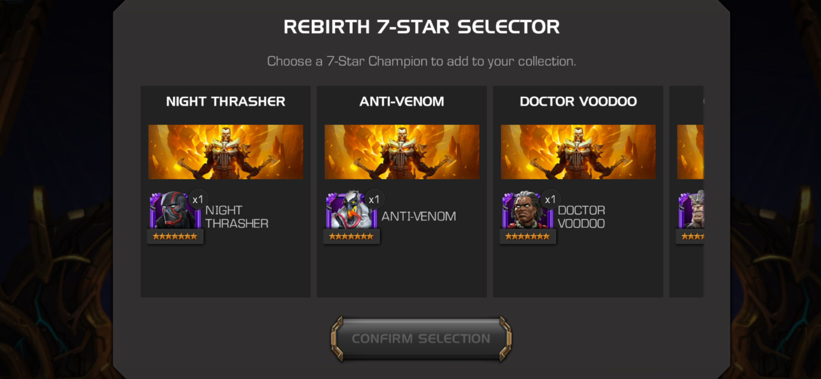Image resolution: width=821 pixels, height=379 pixels.
Task: Choose the partially visible fourth banner image
Action: 690,152
